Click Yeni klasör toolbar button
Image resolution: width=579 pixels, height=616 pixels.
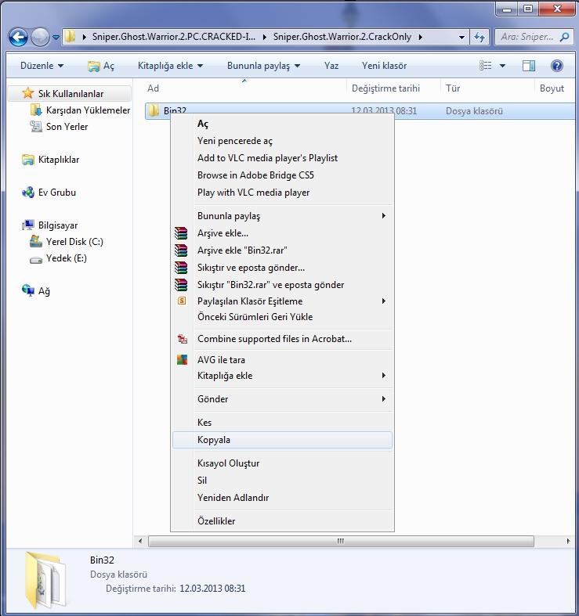tap(384, 66)
